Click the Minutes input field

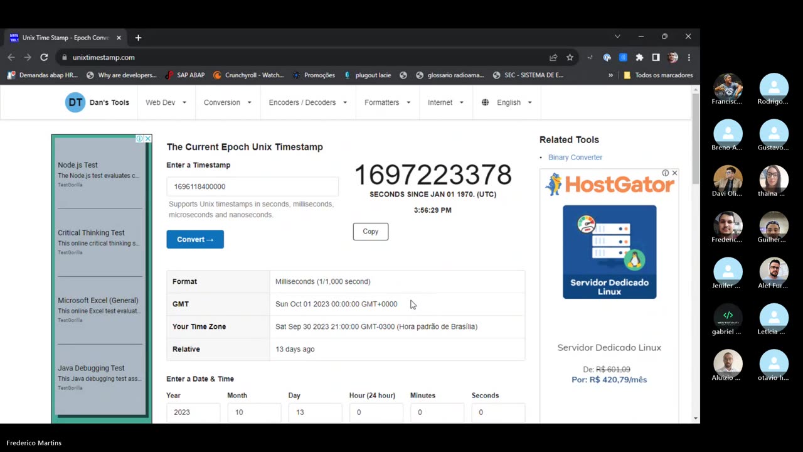[x=437, y=412]
